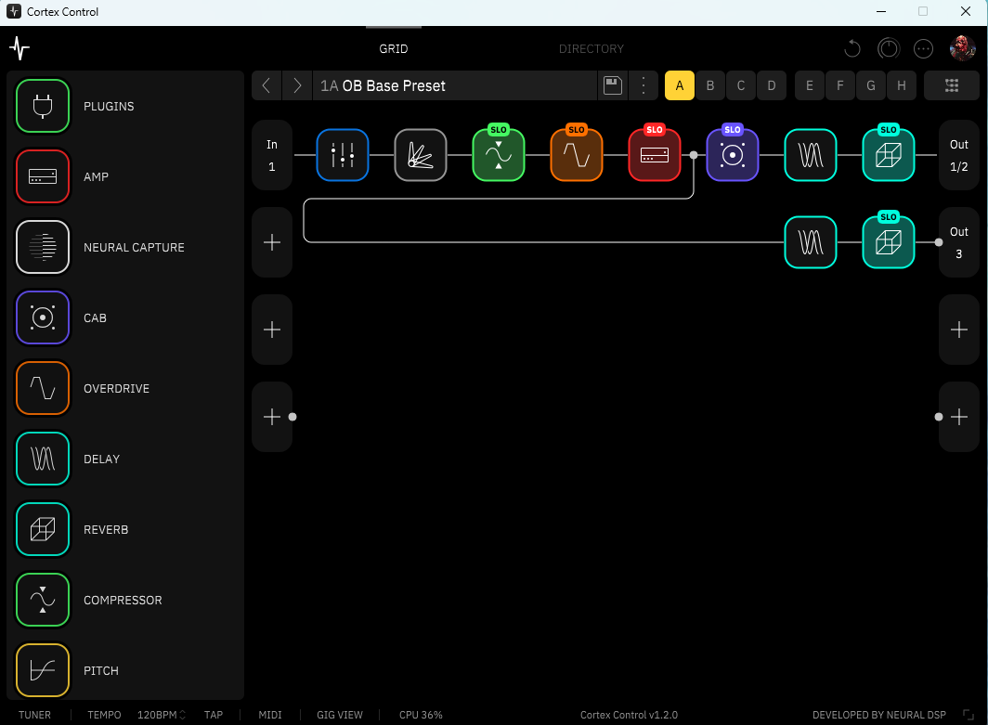Select scene E
Image resolution: width=988 pixels, height=725 pixels.
(x=810, y=85)
